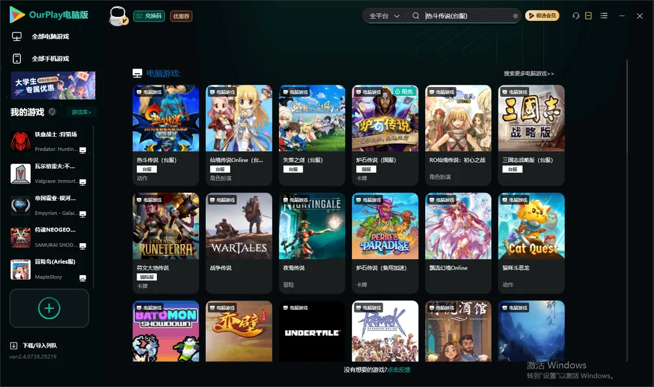Image resolution: width=654 pixels, height=387 pixels.
Task: Open the yellow mini-mode window icon
Action: (x=589, y=16)
